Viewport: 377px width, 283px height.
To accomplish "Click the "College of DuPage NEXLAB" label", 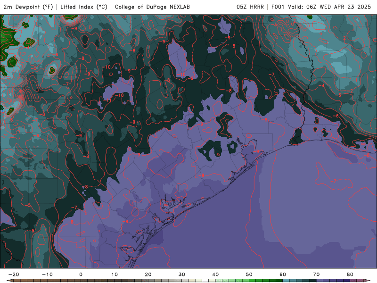I will coord(152,7).
